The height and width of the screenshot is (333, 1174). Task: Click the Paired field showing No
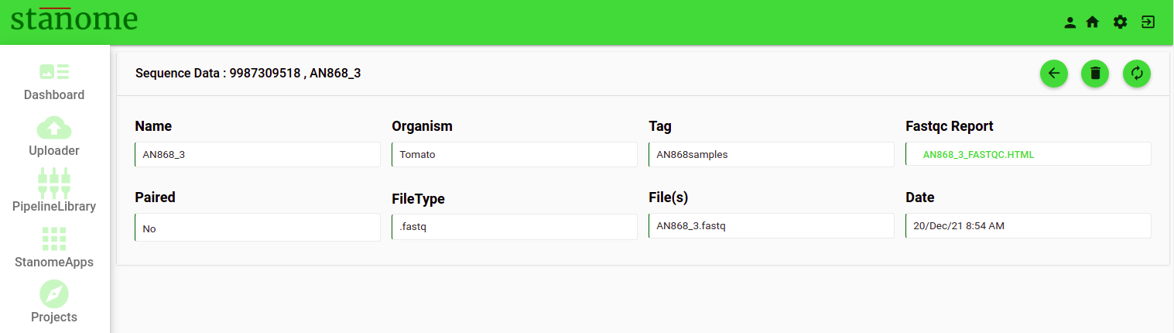click(258, 228)
